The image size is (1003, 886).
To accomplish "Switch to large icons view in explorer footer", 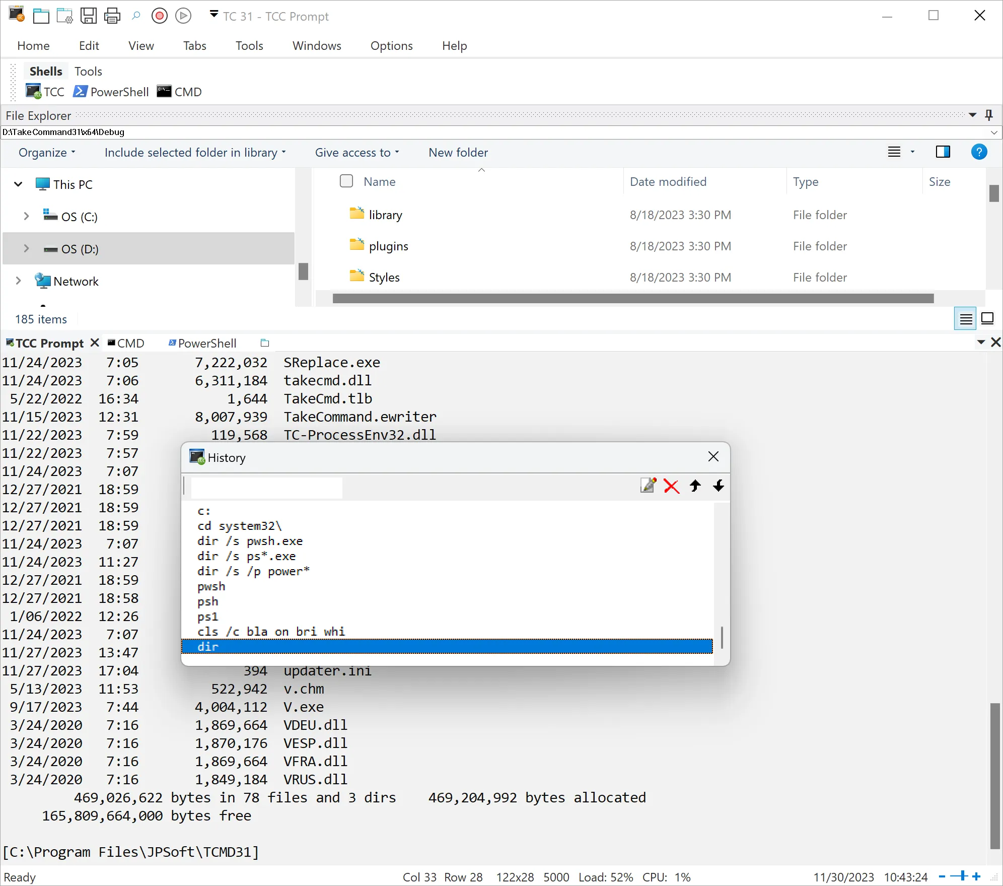I will 987,318.
